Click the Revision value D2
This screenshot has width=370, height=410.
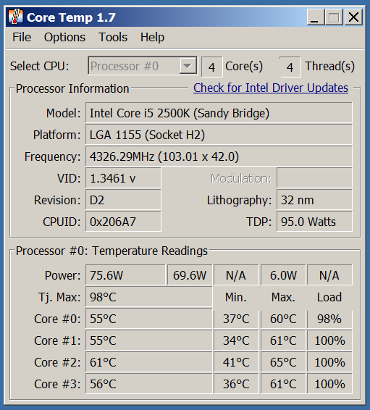[x=123, y=200]
